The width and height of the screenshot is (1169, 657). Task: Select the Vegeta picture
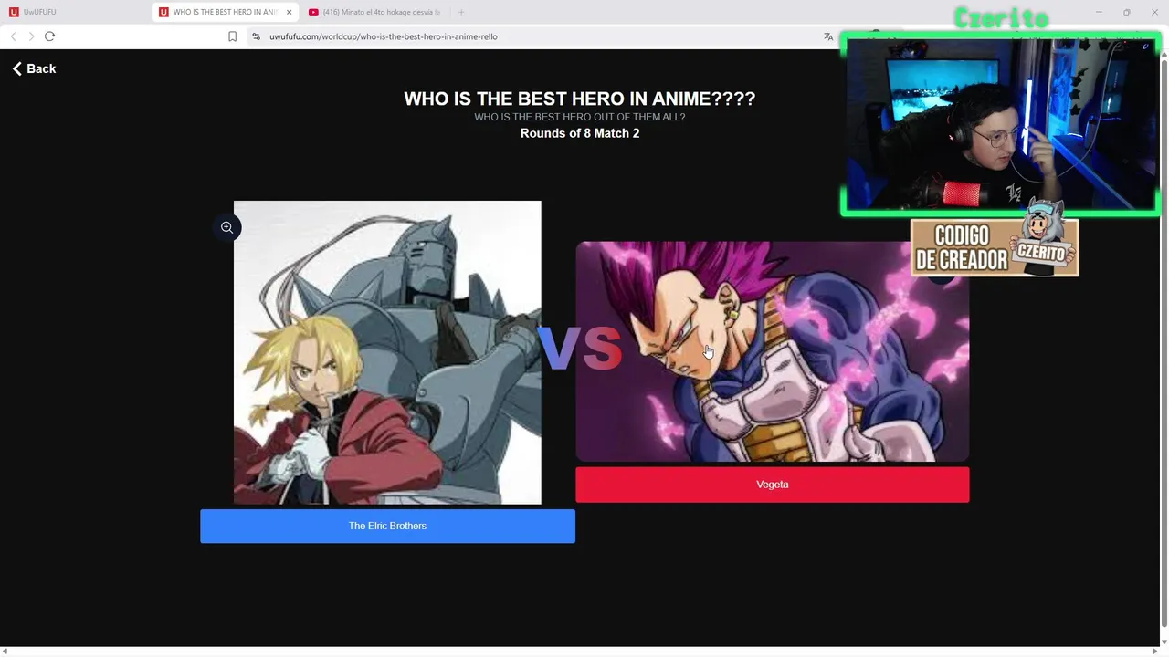[772, 351]
